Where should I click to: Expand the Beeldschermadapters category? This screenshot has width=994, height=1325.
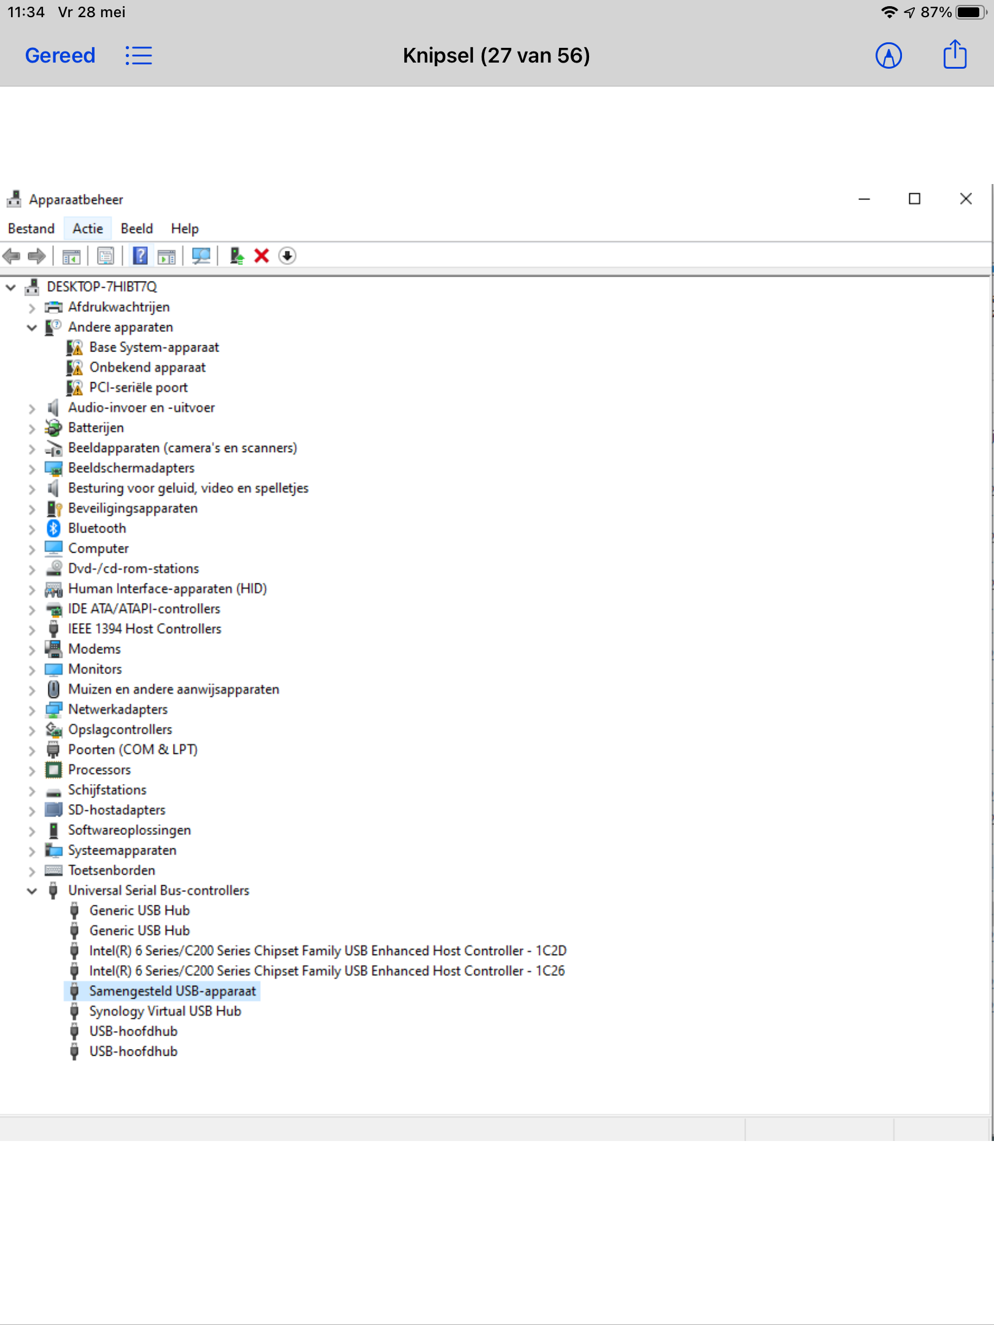(x=32, y=469)
